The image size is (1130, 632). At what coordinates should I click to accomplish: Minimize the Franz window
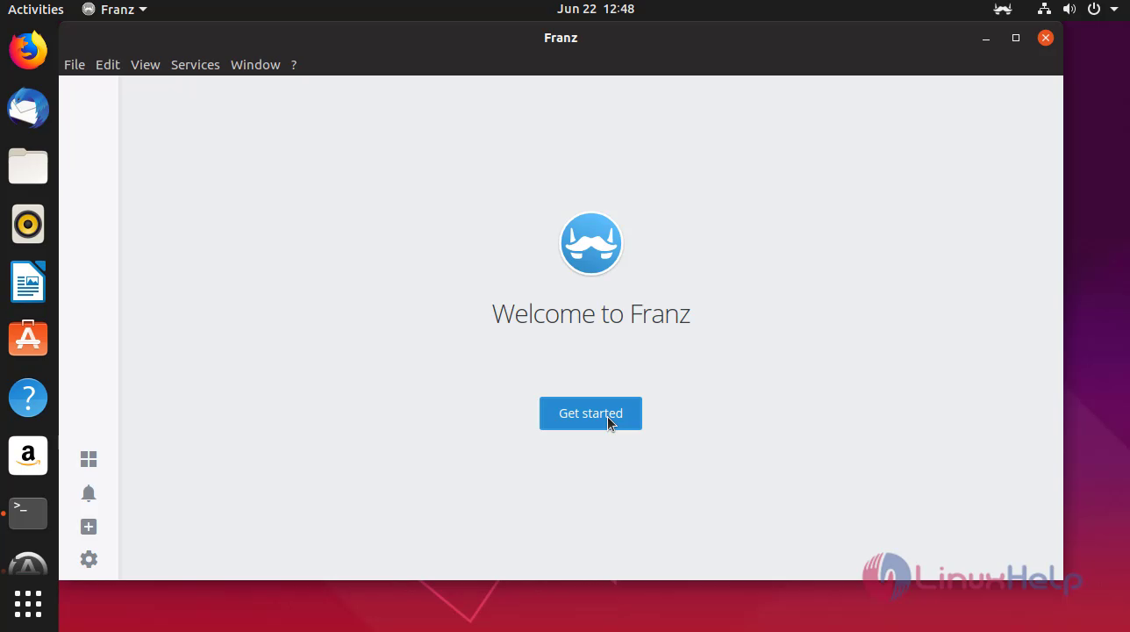click(986, 38)
